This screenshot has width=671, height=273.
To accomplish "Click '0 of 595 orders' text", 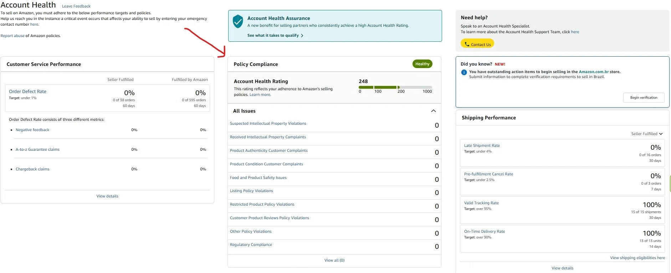I will click(x=194, y=100).
